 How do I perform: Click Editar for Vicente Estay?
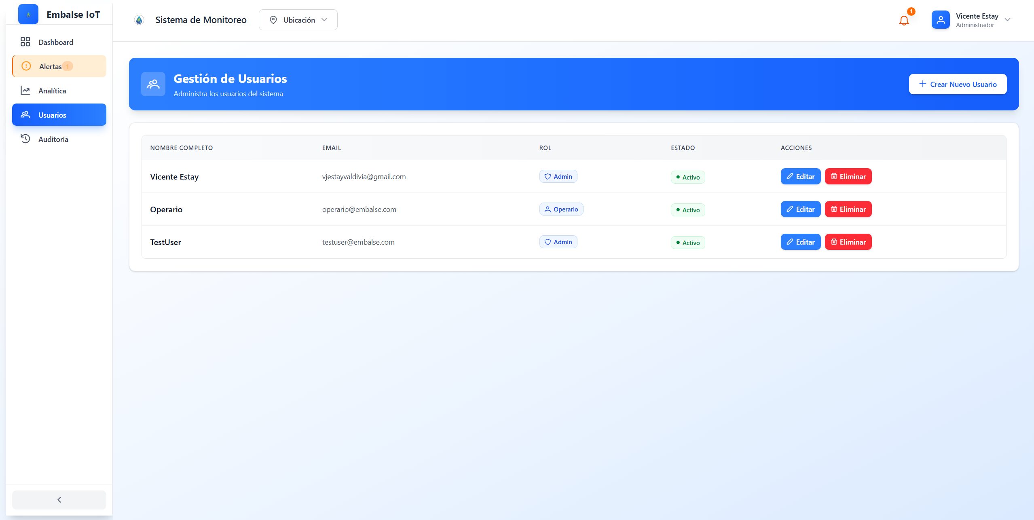[x=800, y=176]
